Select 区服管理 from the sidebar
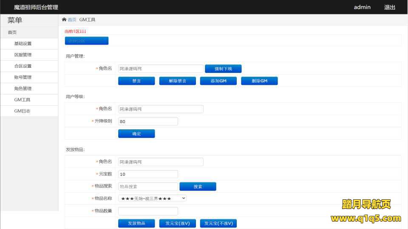Screen dimensions: 408x229 23,55
